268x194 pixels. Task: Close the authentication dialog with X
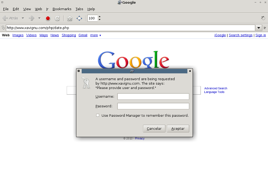[x=190, y=71]
